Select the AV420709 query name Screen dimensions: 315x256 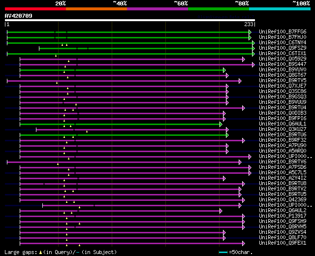point(19,16)
